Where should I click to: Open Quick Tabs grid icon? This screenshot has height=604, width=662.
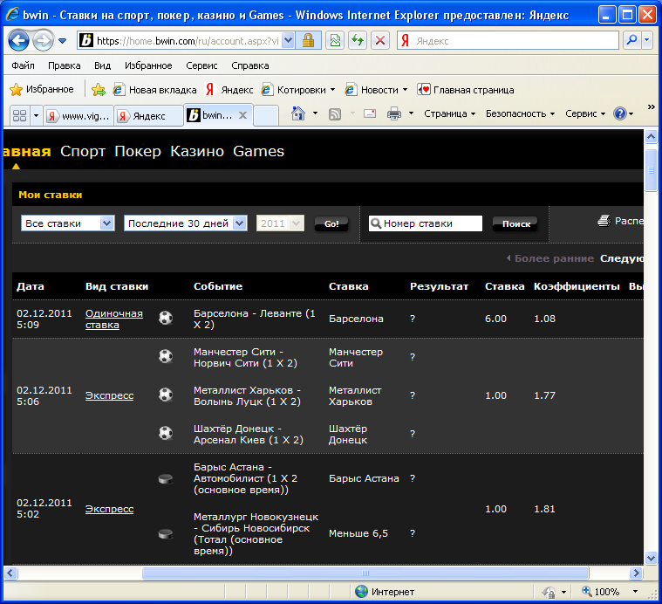(x=19, y=115)
